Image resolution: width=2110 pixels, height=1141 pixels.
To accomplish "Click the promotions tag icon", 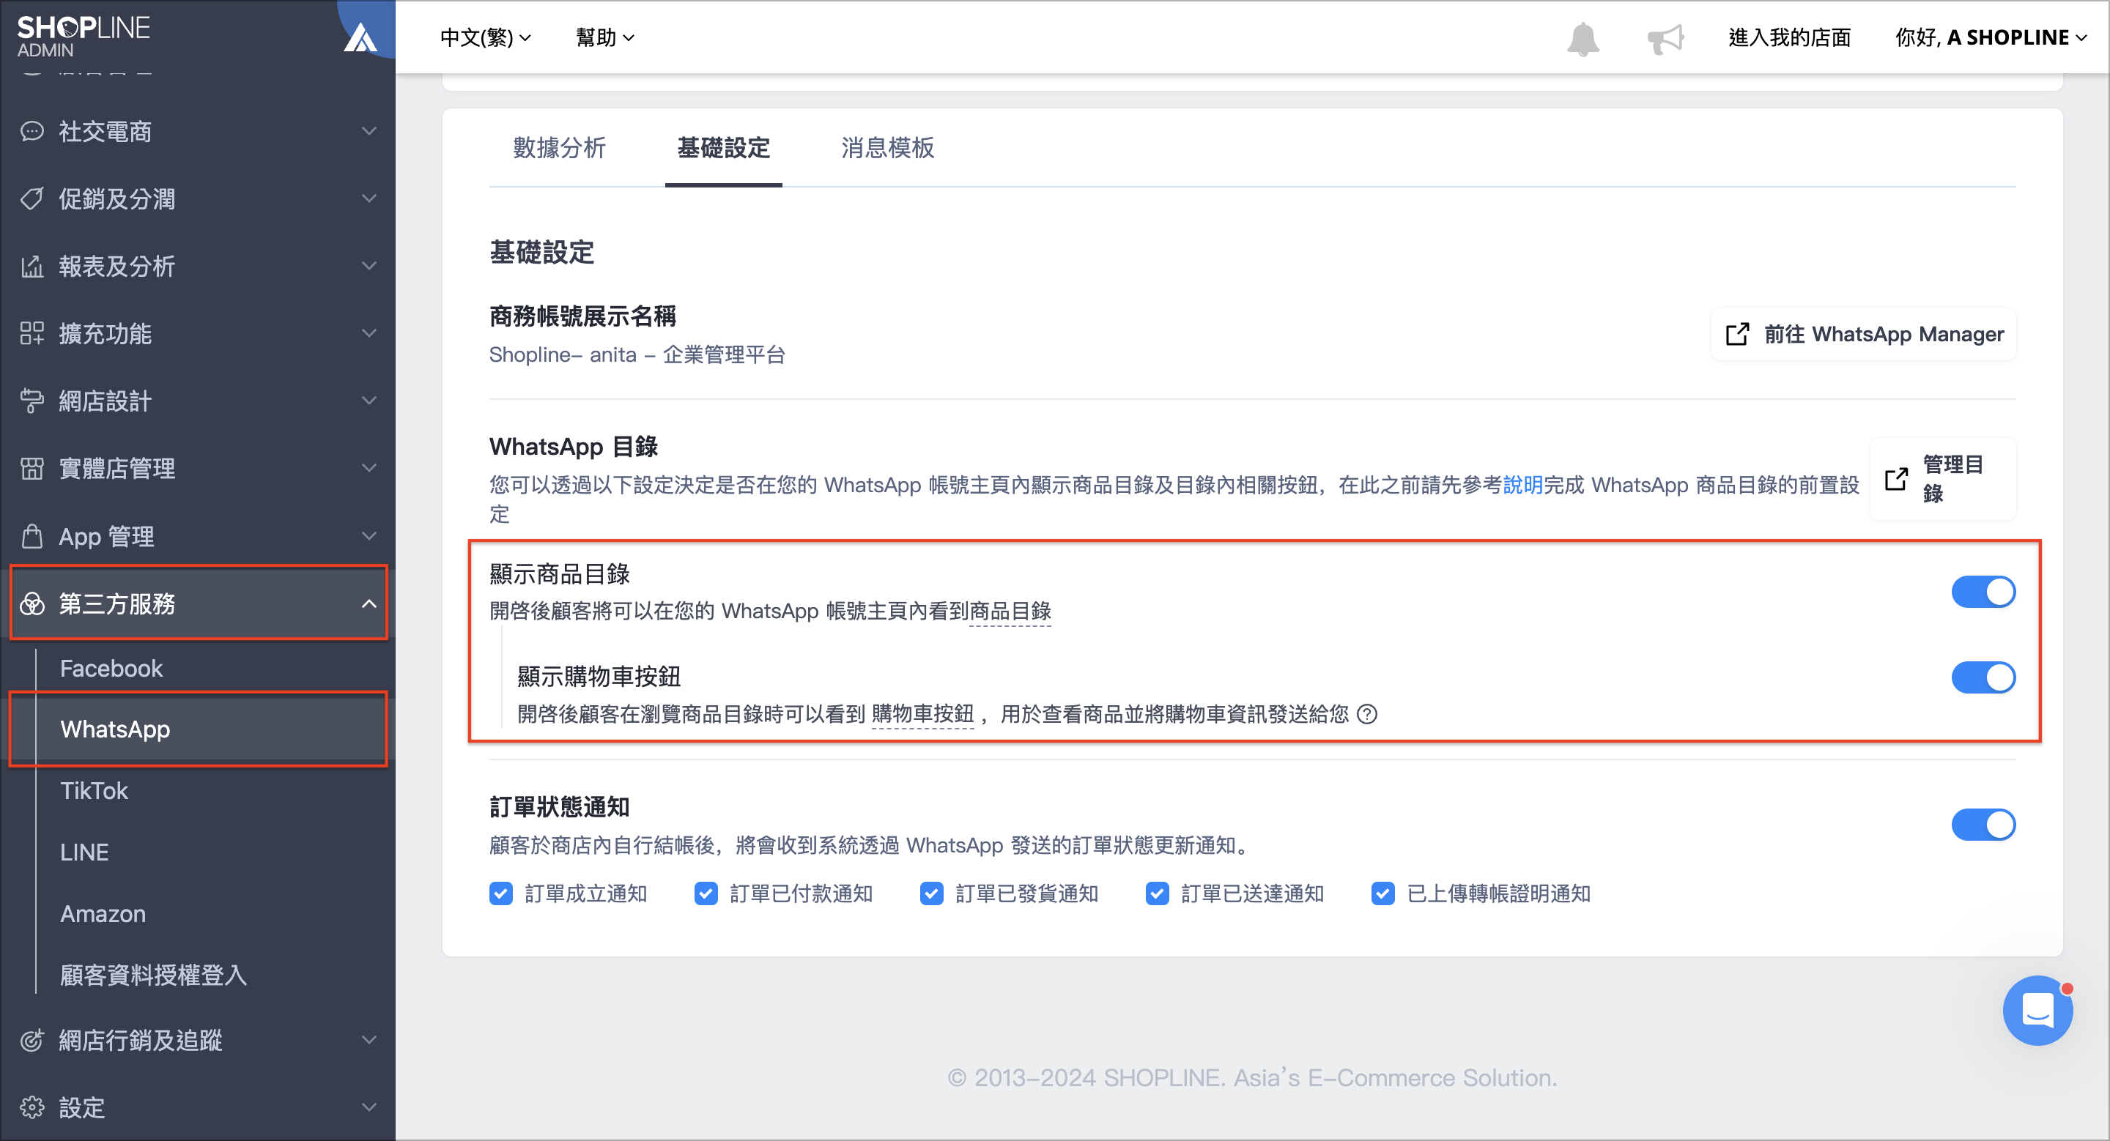I will click(32, 198).
